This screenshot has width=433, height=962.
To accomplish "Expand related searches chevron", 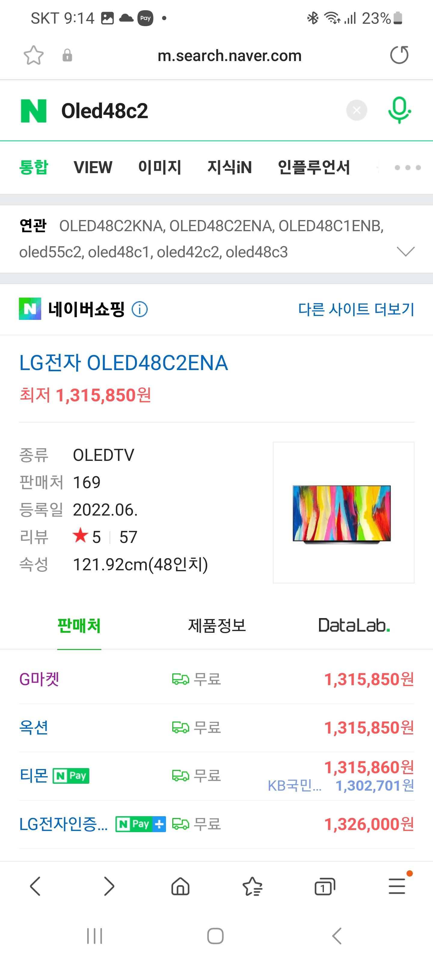I will coord(406,251).
